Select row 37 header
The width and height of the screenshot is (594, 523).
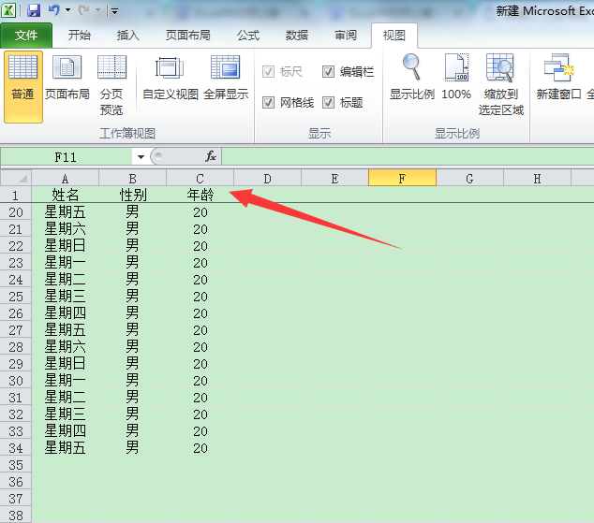[x=16, y=499]
